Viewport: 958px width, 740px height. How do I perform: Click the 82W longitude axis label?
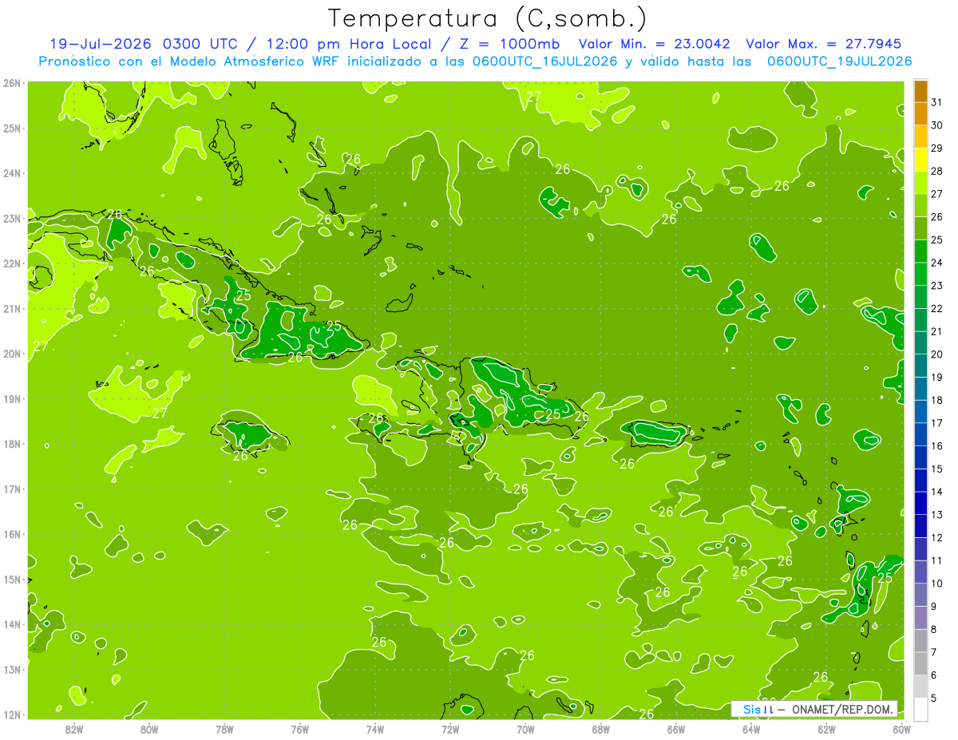pos(74,729)
